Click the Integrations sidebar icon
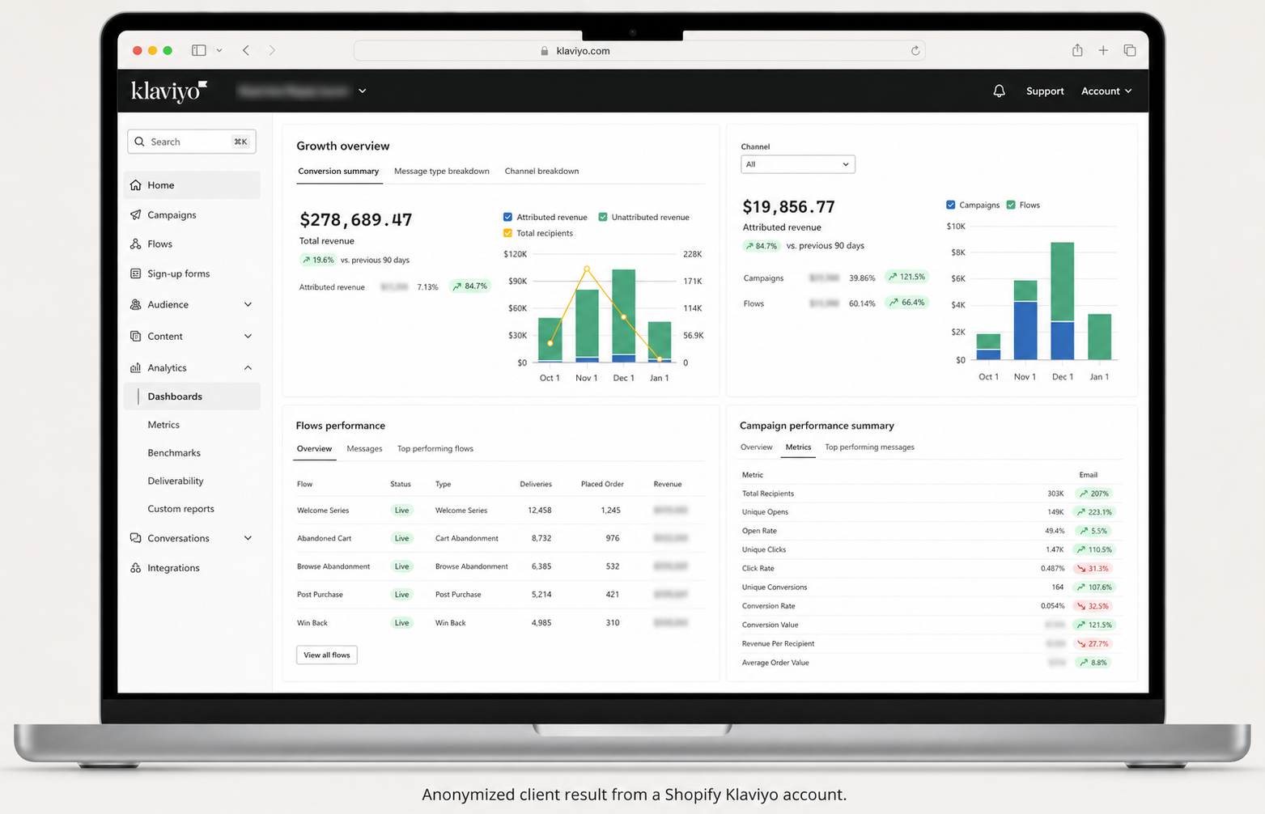 [135, 568]
